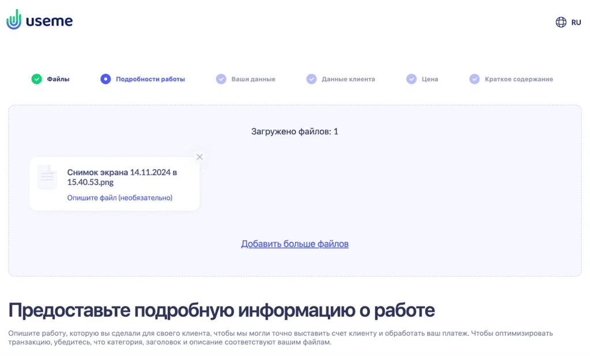Click Добавить больше файлов link
The height and width of the screenshot is (356, 590).
(x=294, y=244)
